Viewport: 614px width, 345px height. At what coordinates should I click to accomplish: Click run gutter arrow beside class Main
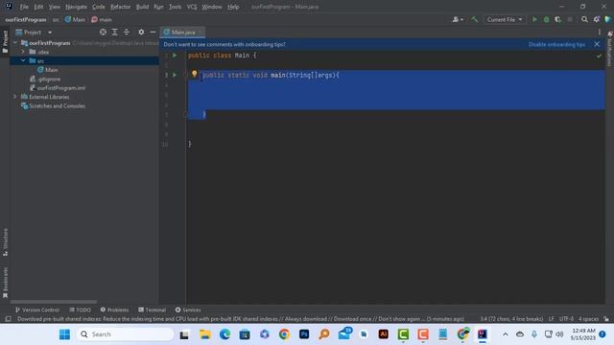175,56
